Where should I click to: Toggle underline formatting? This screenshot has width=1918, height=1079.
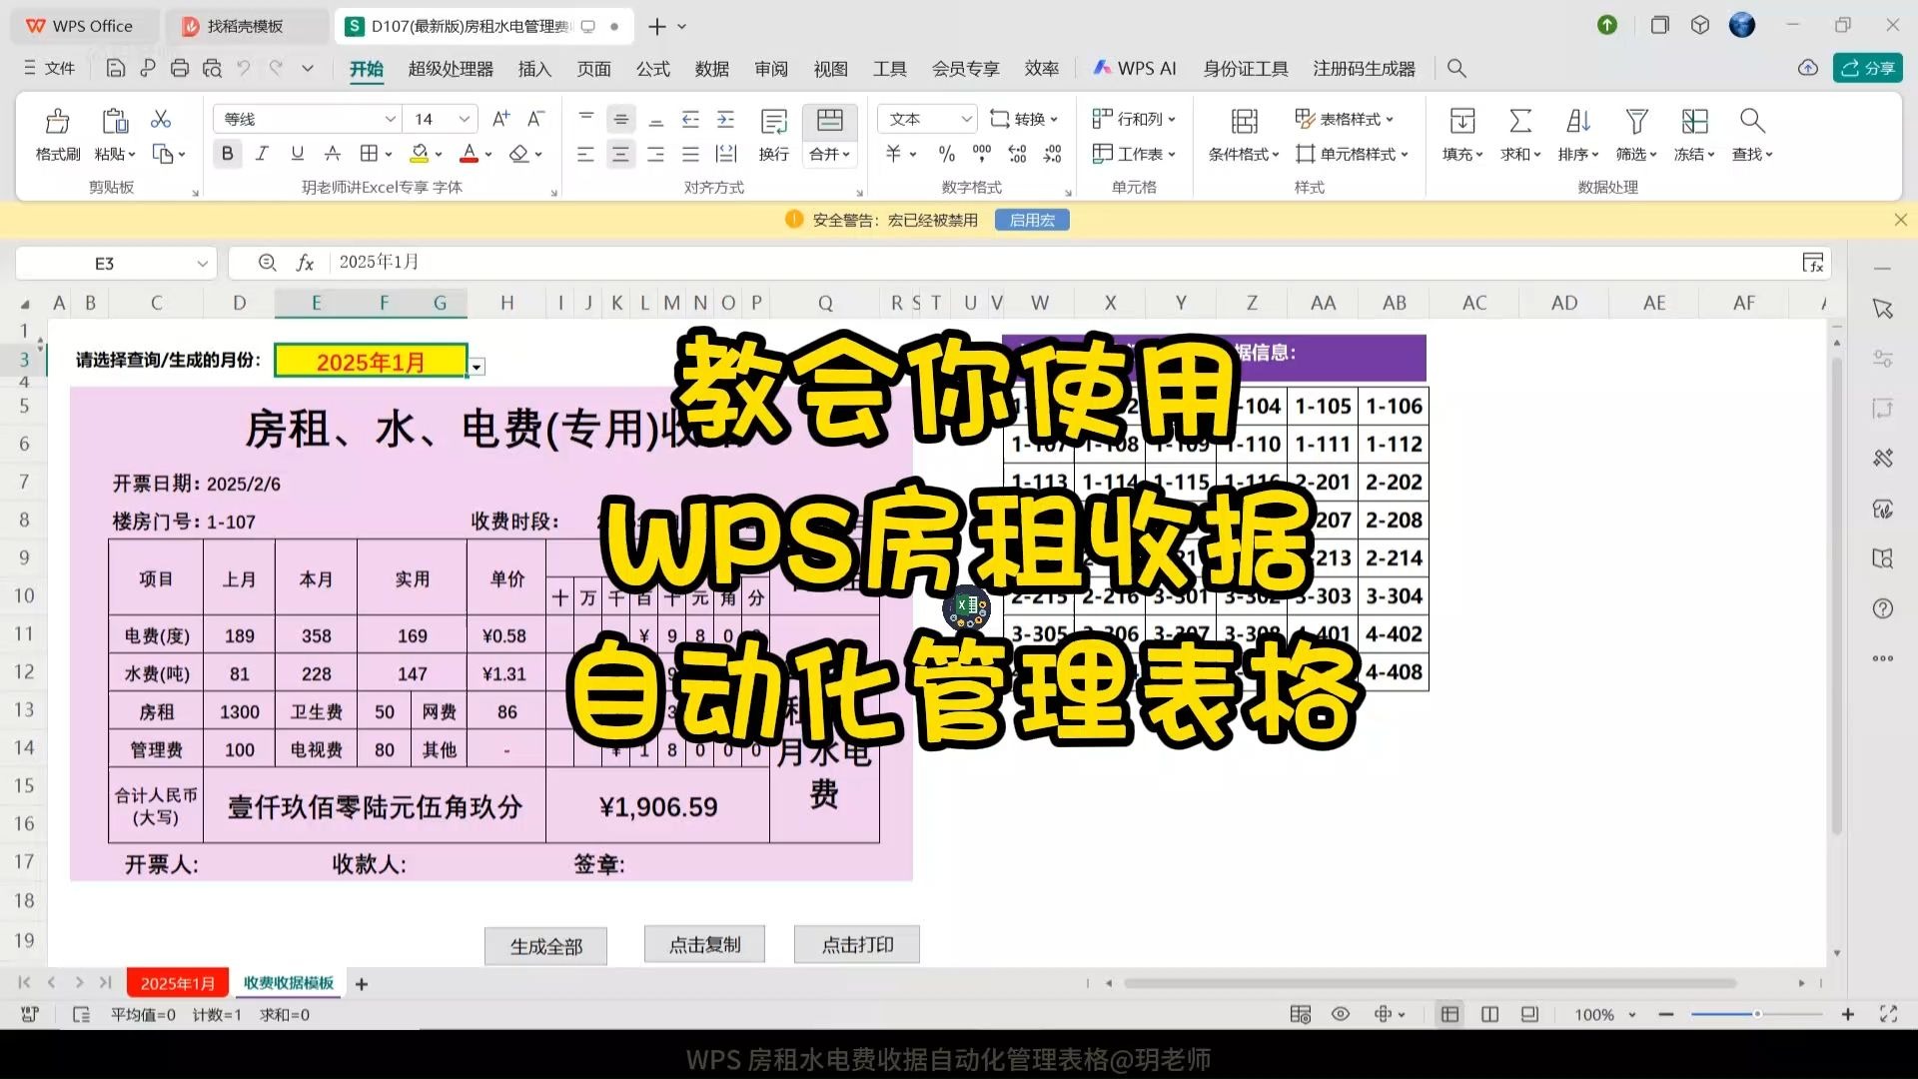[x=296, y=153]
